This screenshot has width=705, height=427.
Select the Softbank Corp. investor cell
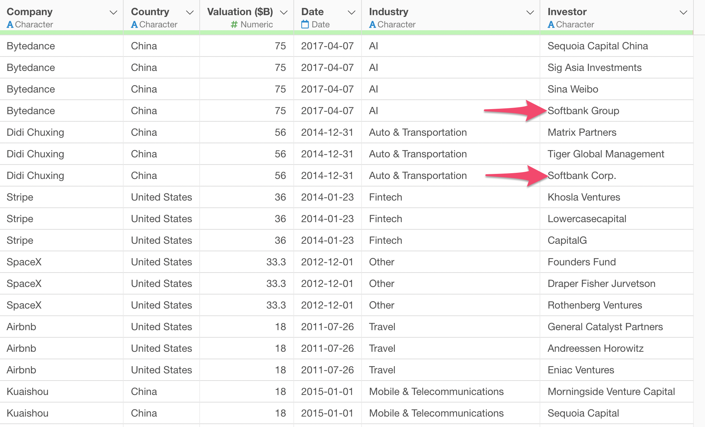click(582, 176)
